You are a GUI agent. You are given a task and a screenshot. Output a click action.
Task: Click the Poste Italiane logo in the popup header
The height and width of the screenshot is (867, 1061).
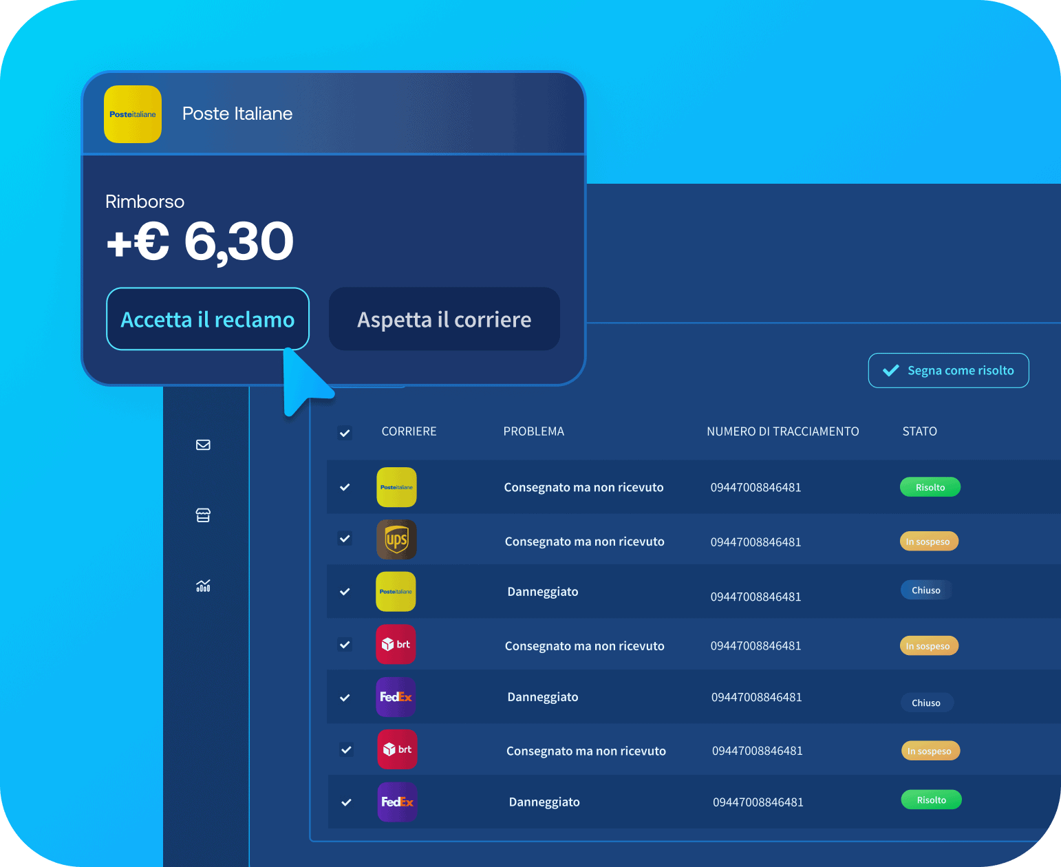click(133, 114)
